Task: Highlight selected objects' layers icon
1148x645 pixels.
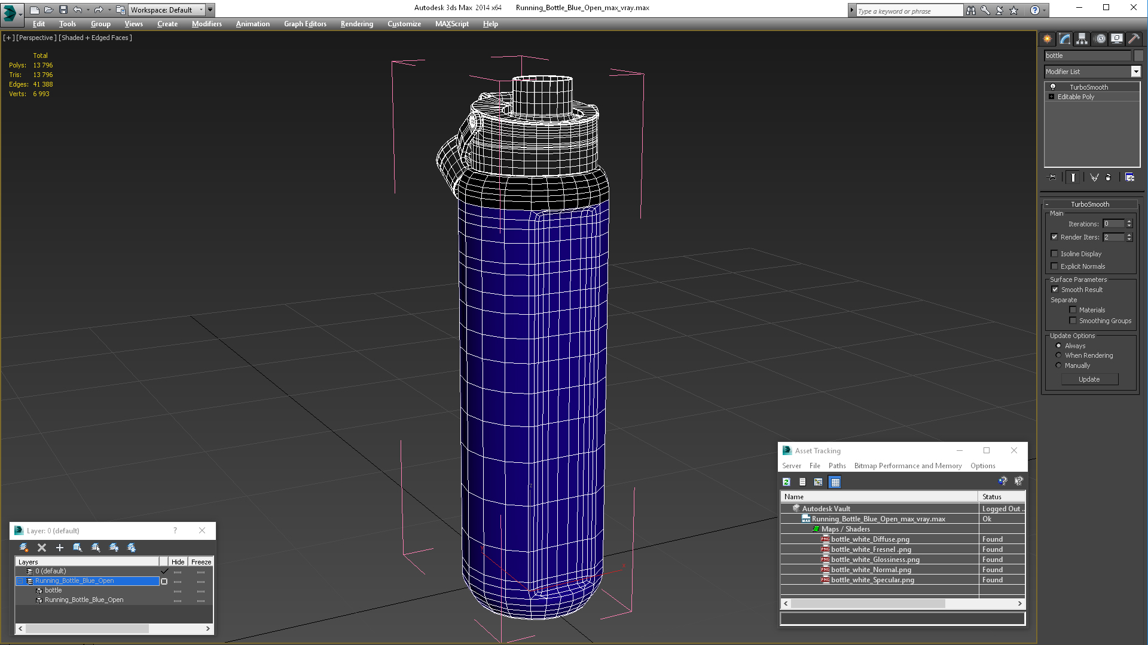Action: pos(96,548)
